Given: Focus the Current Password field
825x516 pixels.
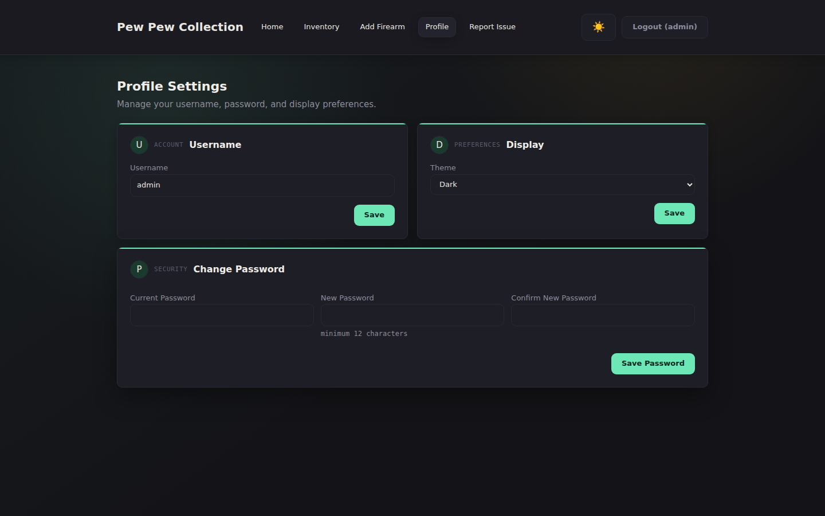Looking at the screenshot, I should tap(221, 315).
